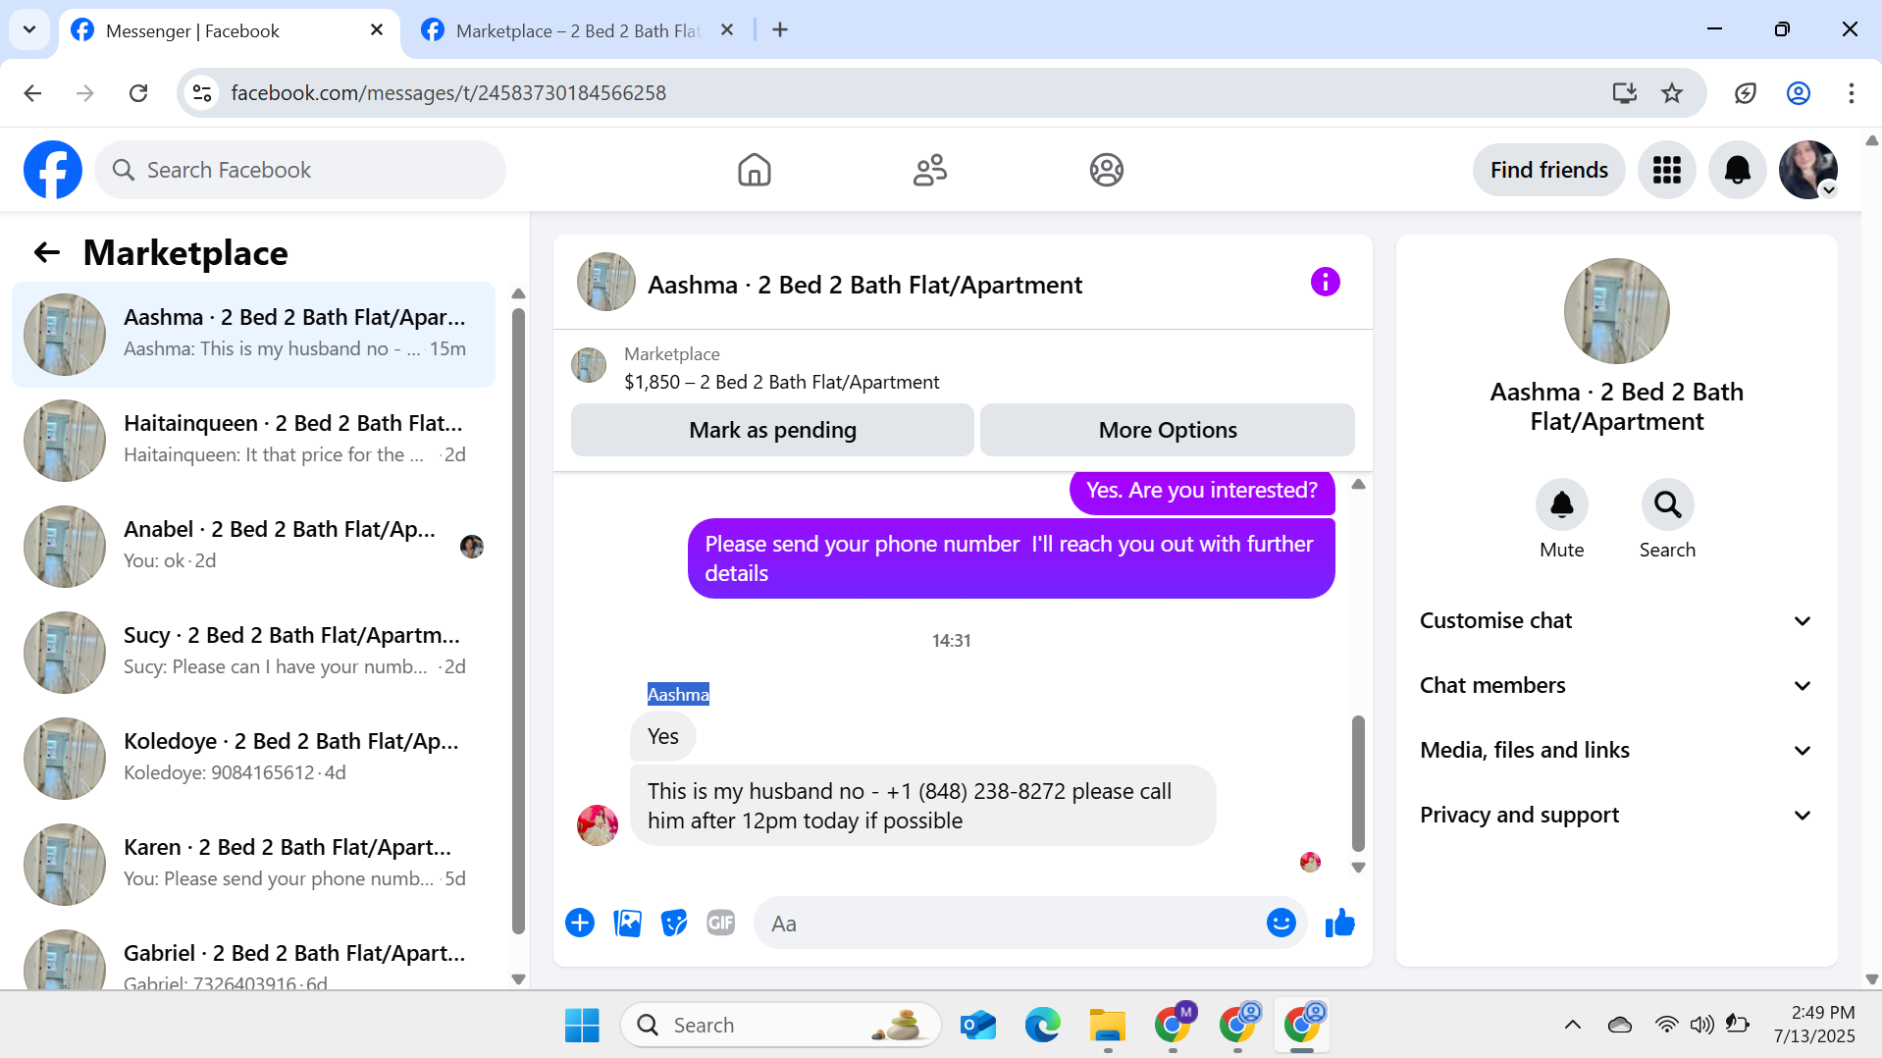Choose a sticker in composer
This screenshot has width=1882, height=1058.
coord(674,923)
